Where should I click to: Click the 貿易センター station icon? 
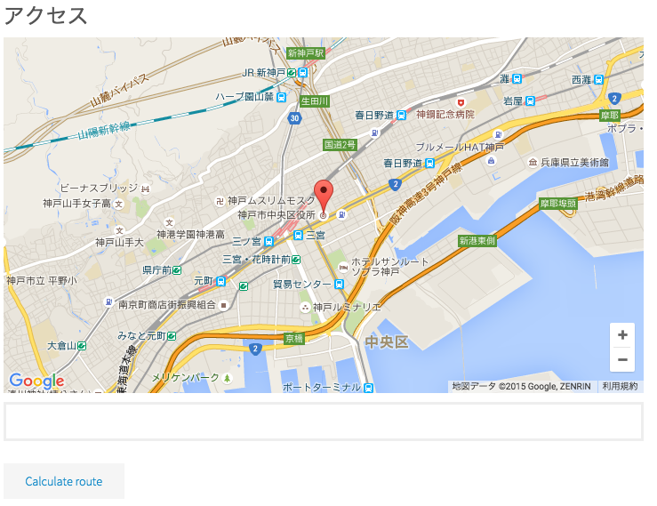point(340,285)
